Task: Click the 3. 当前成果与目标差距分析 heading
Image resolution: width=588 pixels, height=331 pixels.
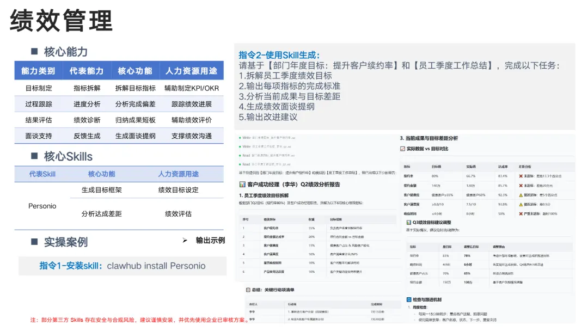Action: pyautogui.click(x=429, y=138)
